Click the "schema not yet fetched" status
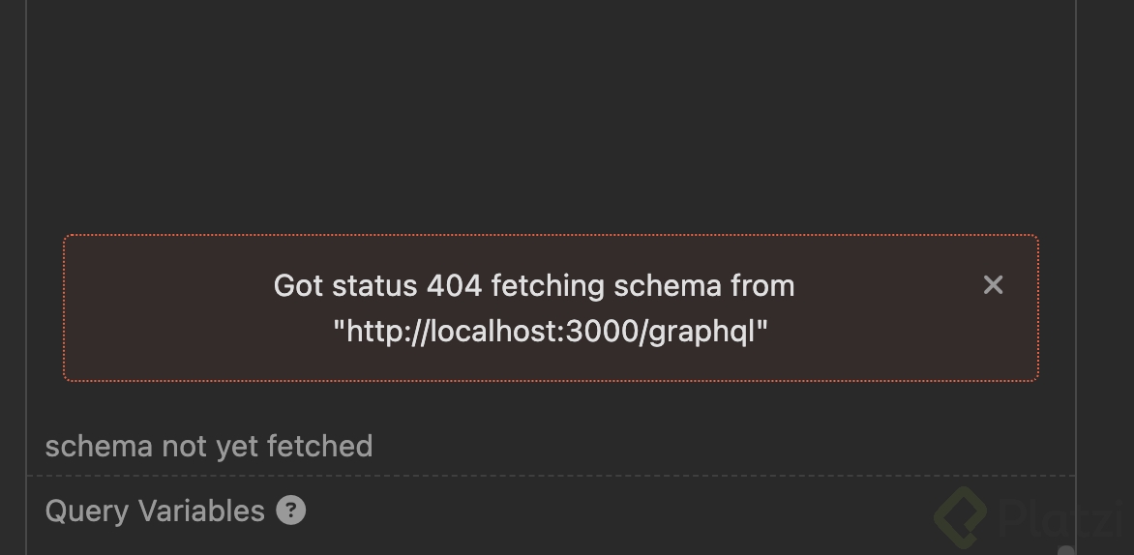Viewport: 1134px width, 555px height. pos(209,446)
